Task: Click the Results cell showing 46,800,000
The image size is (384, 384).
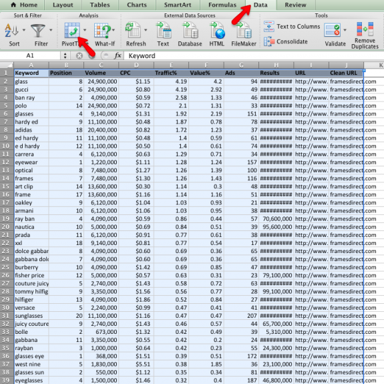Action: [276, 380]
